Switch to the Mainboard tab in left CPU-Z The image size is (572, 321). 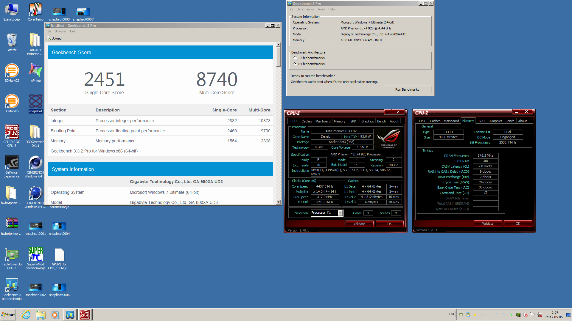323,121
